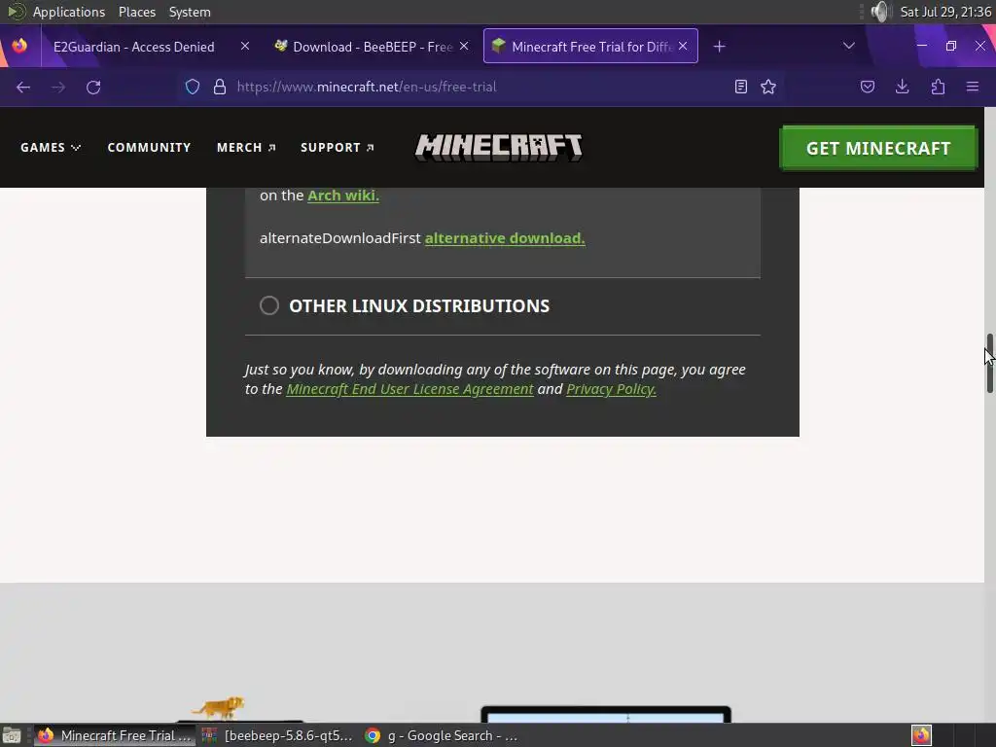View site security via the padlock icon
Screen dimensions: 996x747
(220, 87)
